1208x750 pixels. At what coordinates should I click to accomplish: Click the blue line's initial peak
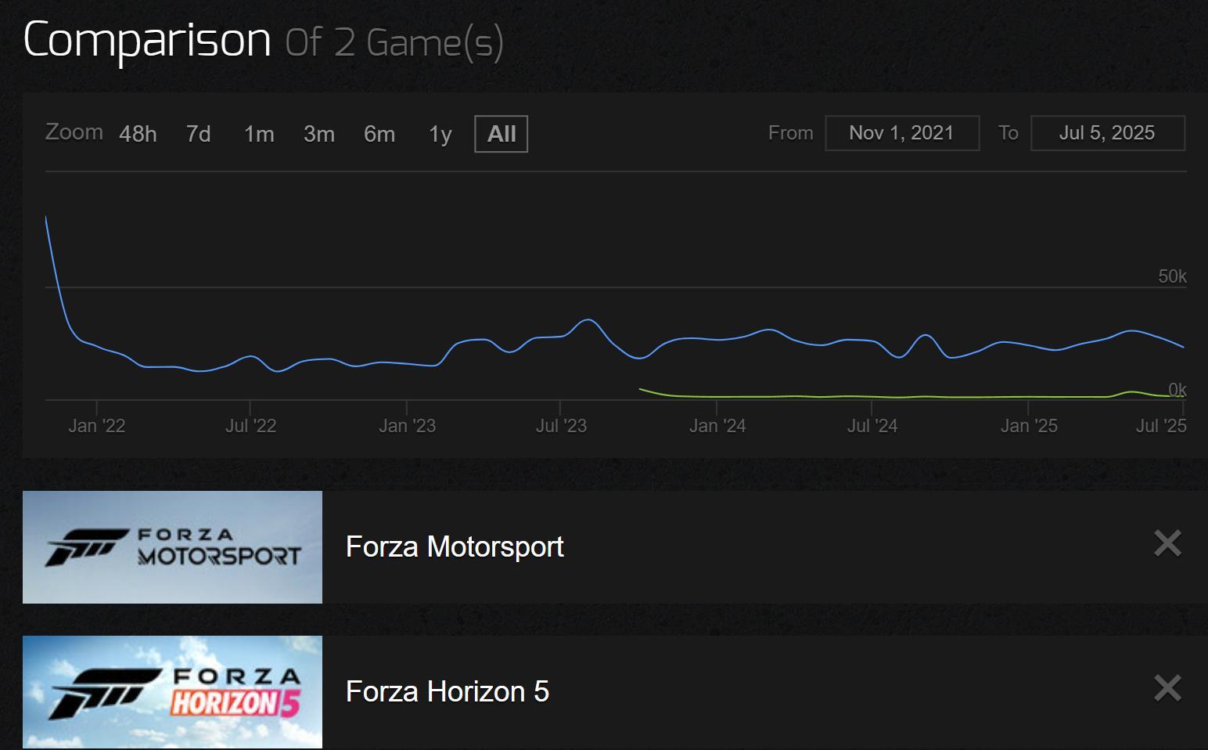coord(46,217)
